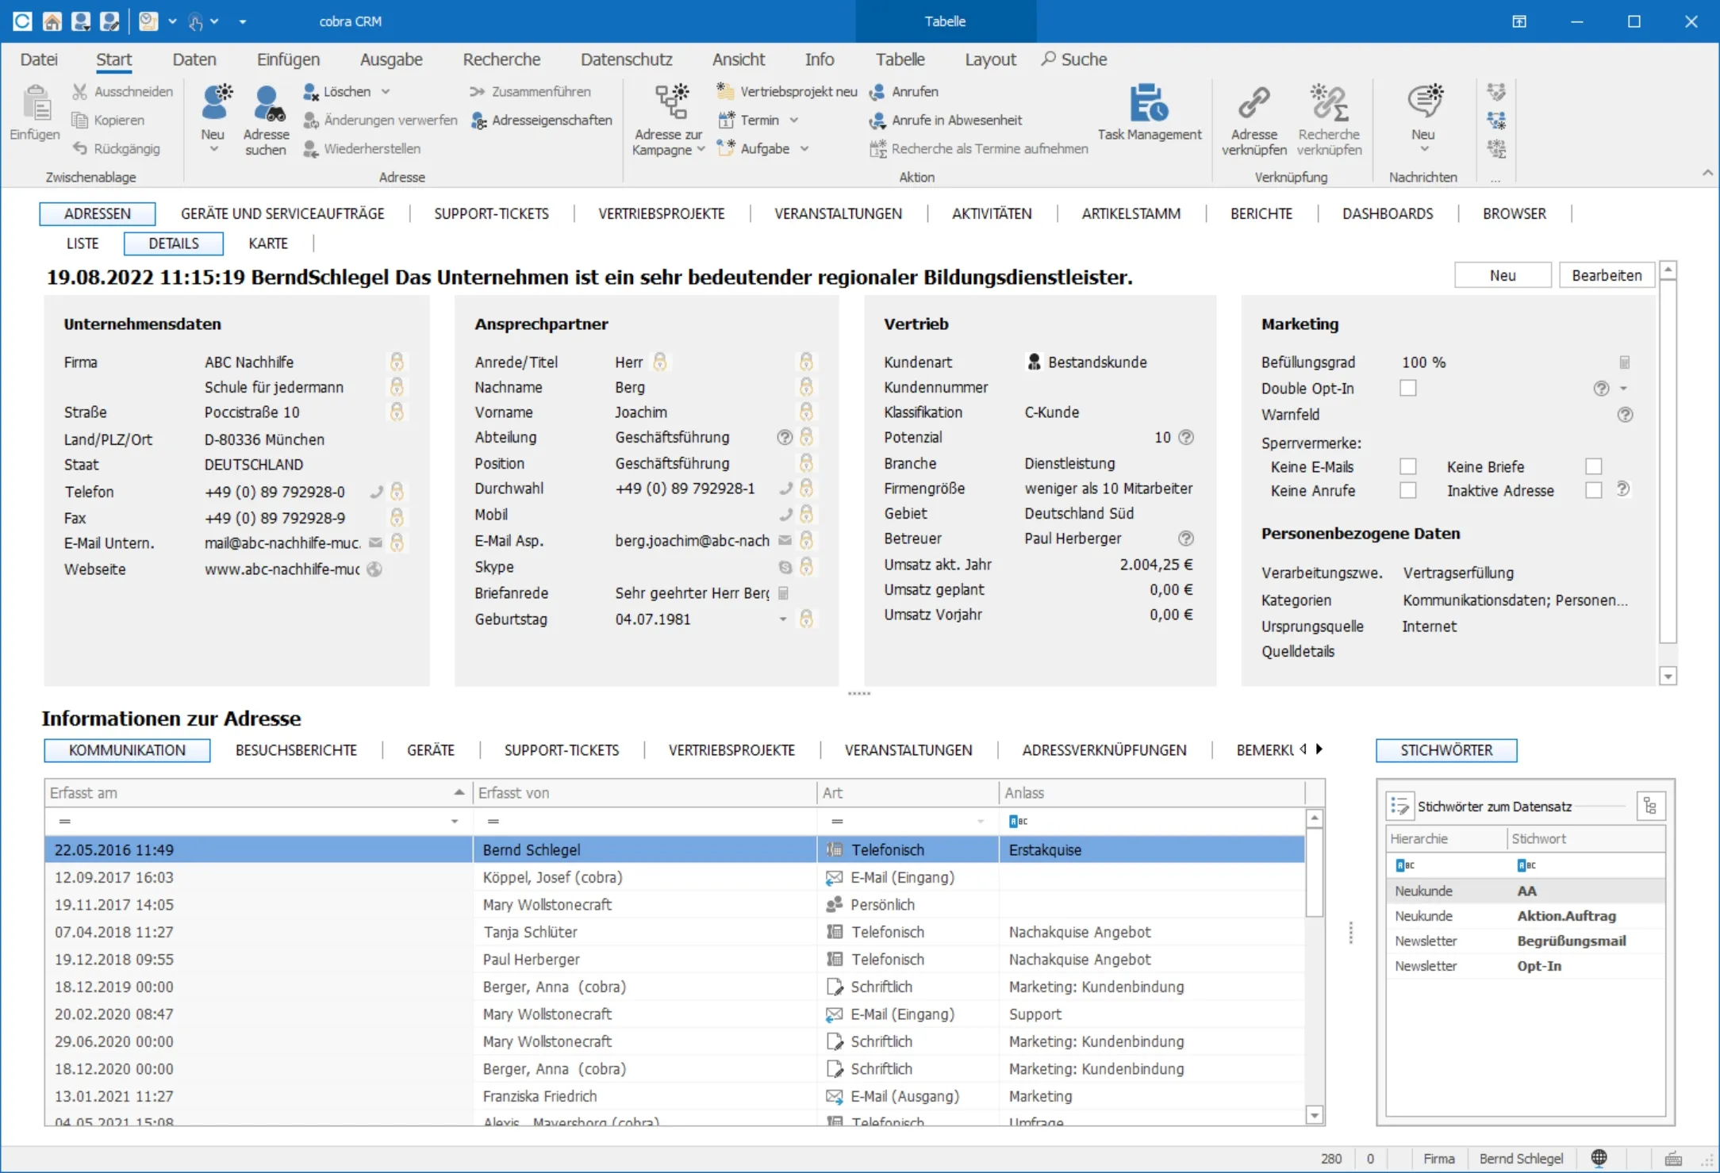Select the Neukunde Aktion.Auftrag keyword row
Image resolution: width=1720 pixels, height=1173 pixels.
pos(1525,917)
